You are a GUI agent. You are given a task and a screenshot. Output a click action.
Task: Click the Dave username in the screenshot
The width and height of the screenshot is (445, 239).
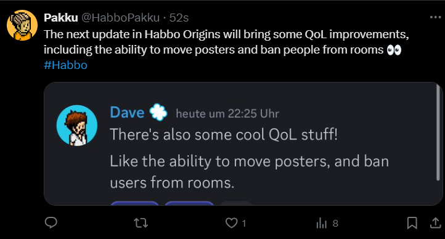point(127,112)
